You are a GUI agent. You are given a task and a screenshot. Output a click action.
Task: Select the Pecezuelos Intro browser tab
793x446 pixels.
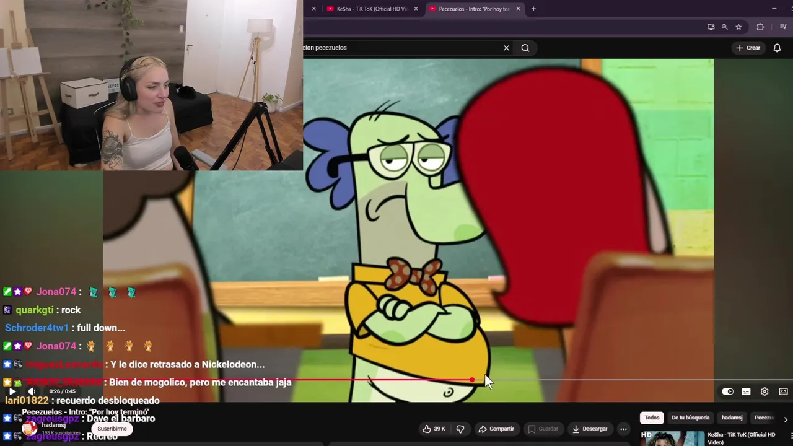(473, 9)
